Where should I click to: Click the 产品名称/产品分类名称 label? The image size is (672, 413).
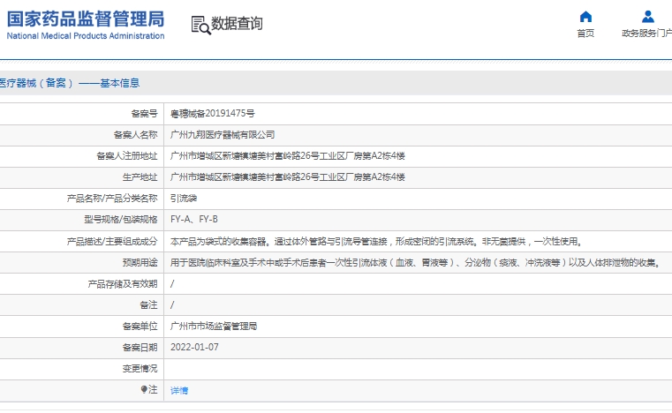pos(112,199)
